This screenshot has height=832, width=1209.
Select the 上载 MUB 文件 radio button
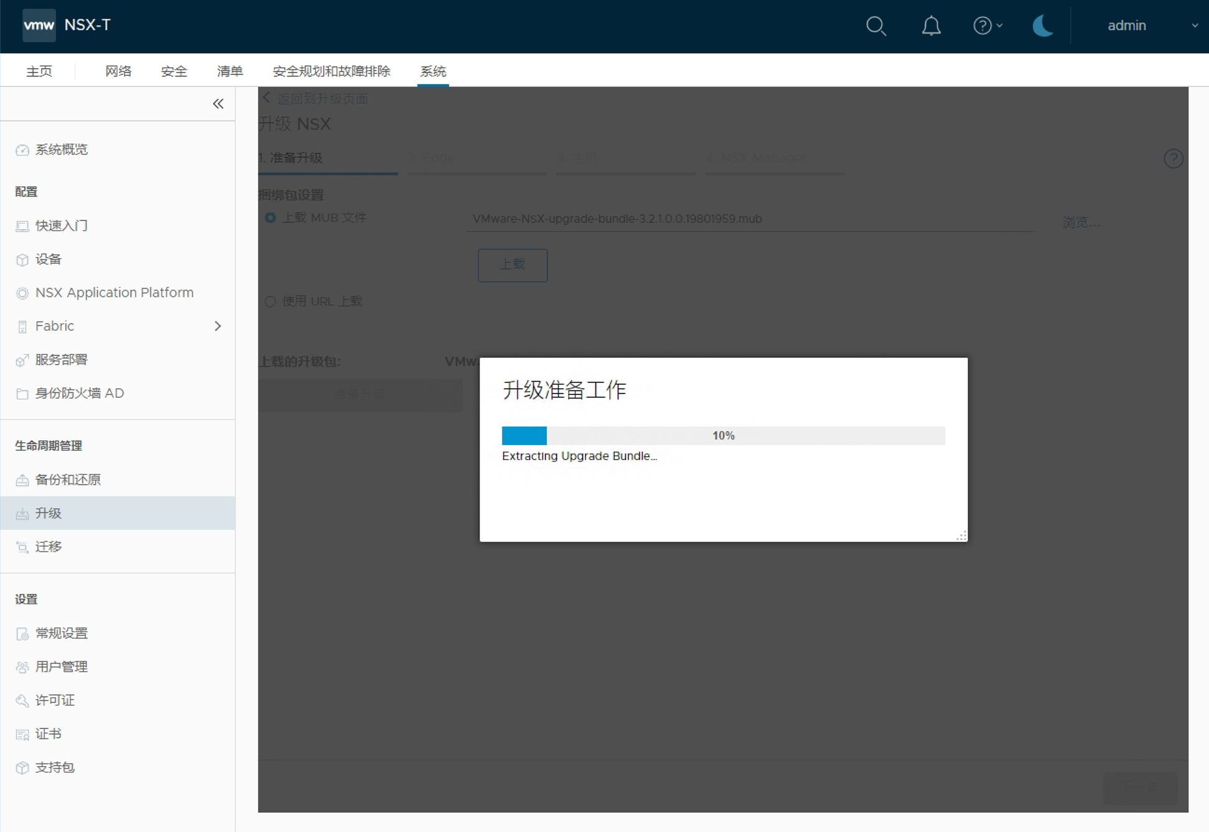[x=270, y=218]
